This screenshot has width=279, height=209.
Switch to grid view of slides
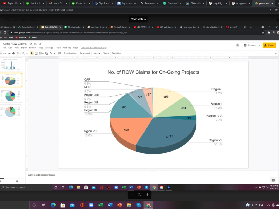(x=17, y=181)
